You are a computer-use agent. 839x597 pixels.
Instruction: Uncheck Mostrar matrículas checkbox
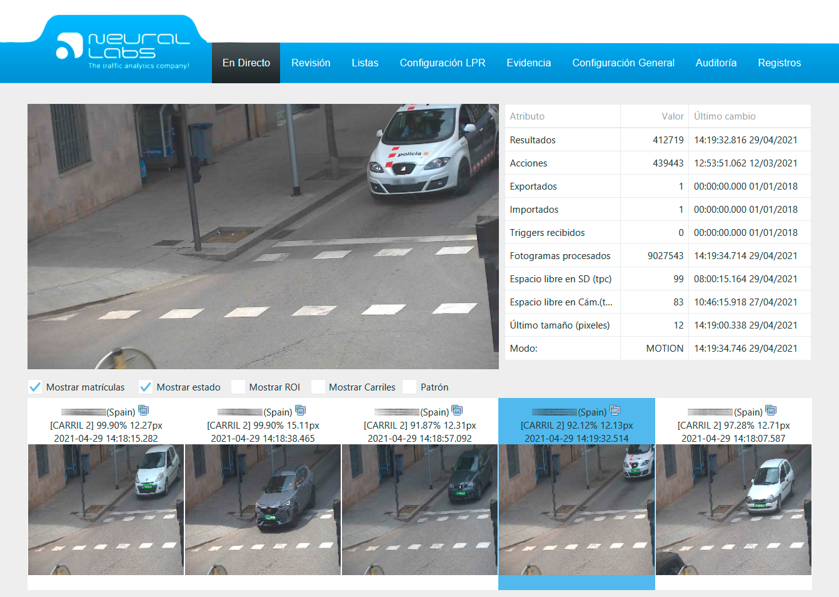click(x=36, y=387)
